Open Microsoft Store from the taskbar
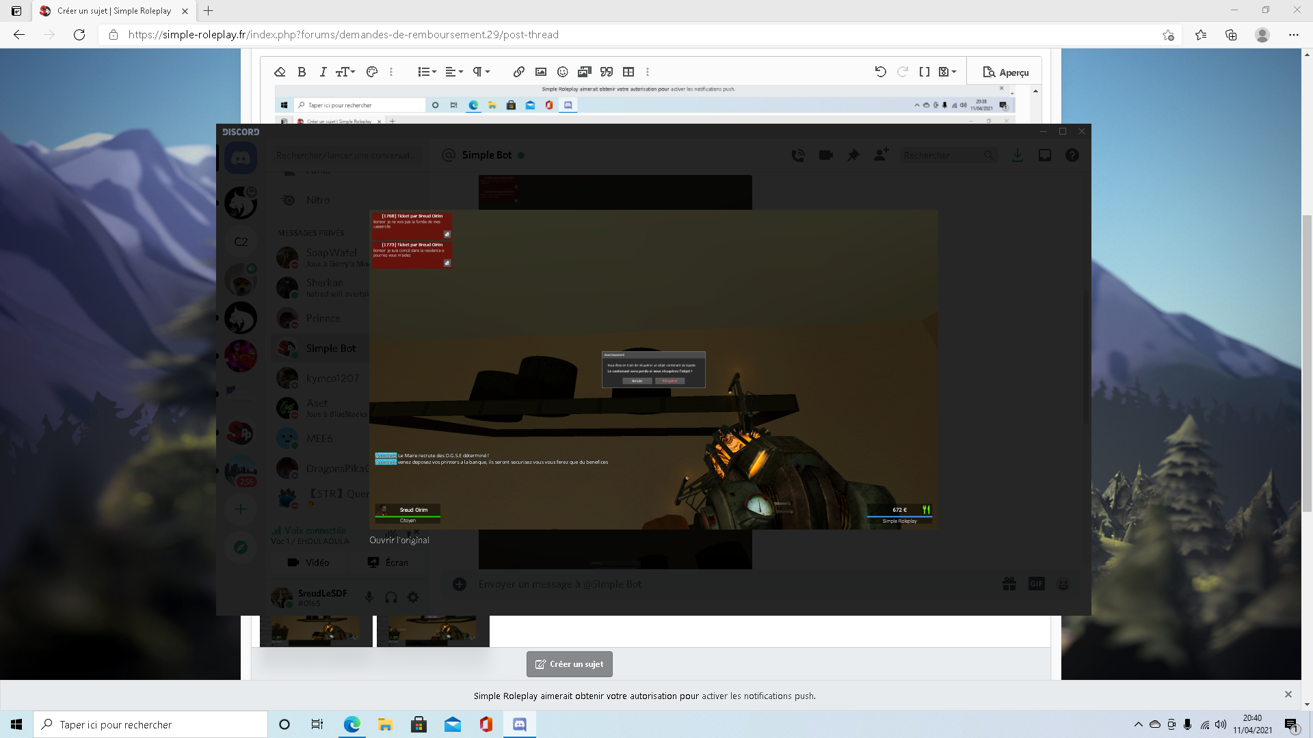The image size is (1313, 738). pos(419,724)
